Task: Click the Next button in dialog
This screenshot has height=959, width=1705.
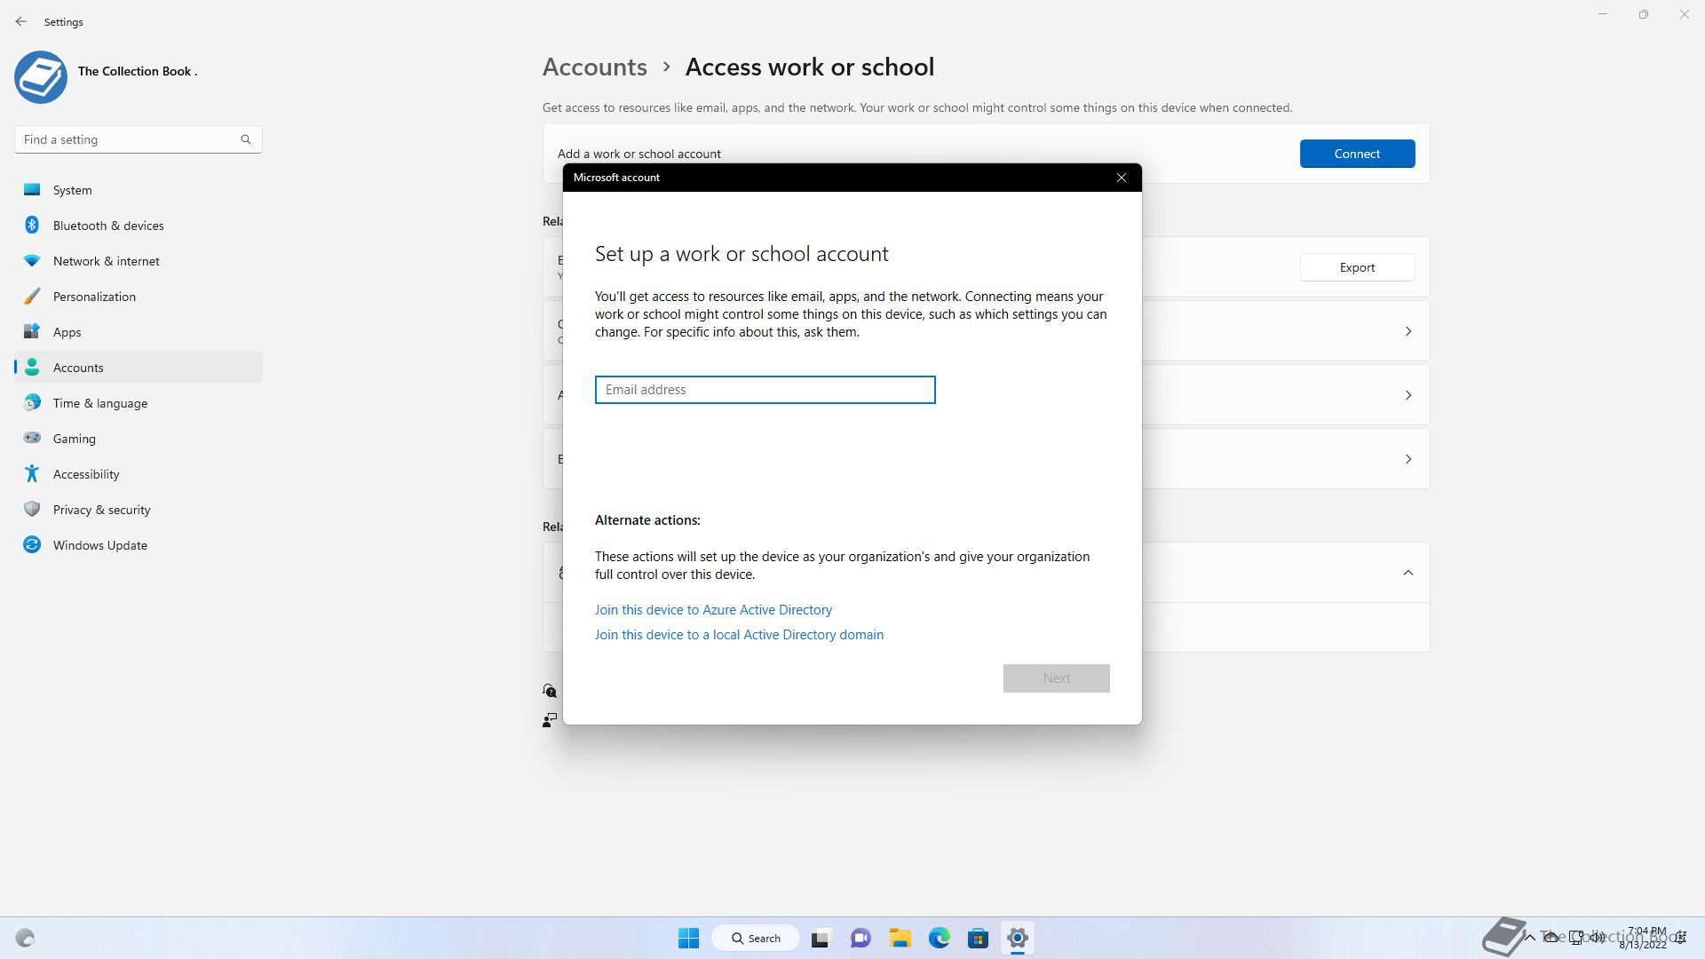Action: [1057, 678]
